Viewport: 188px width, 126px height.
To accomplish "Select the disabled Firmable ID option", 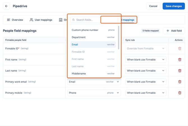I will (x=93, y=52).
